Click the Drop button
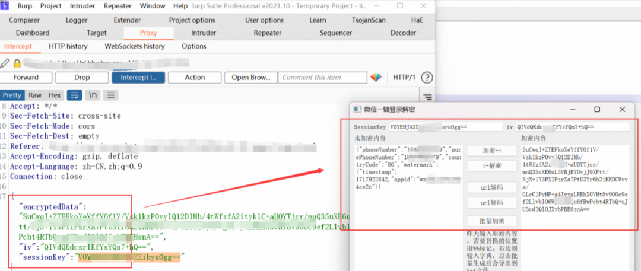Screen dimensions: 641x271 coord(82,78)
